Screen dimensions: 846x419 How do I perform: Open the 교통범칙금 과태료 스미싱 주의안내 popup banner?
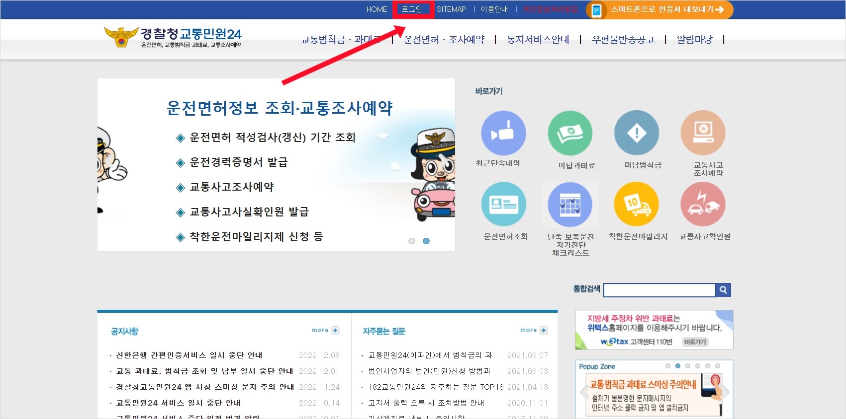654,395
